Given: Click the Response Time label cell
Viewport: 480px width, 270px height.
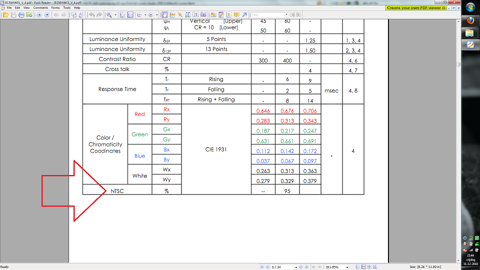Looking at the screenshot, I should (117, 89).
